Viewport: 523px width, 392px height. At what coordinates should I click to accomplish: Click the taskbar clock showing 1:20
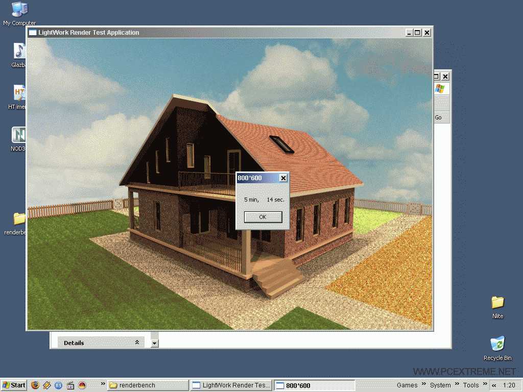click(509, 385)
